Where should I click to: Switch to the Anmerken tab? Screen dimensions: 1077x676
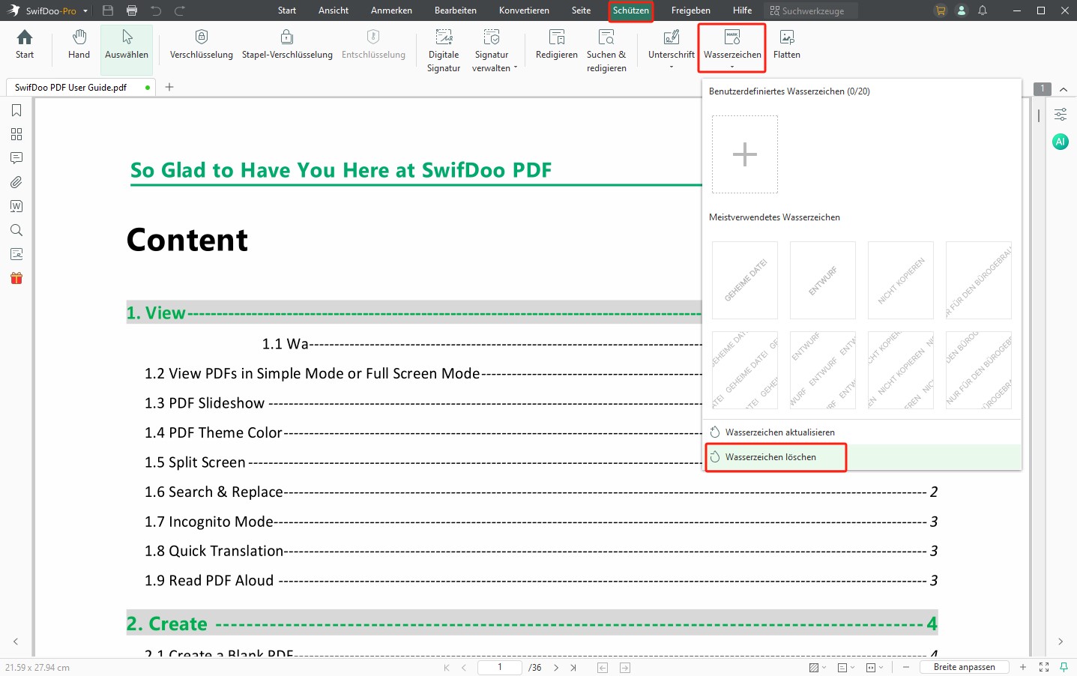point(391,10)
